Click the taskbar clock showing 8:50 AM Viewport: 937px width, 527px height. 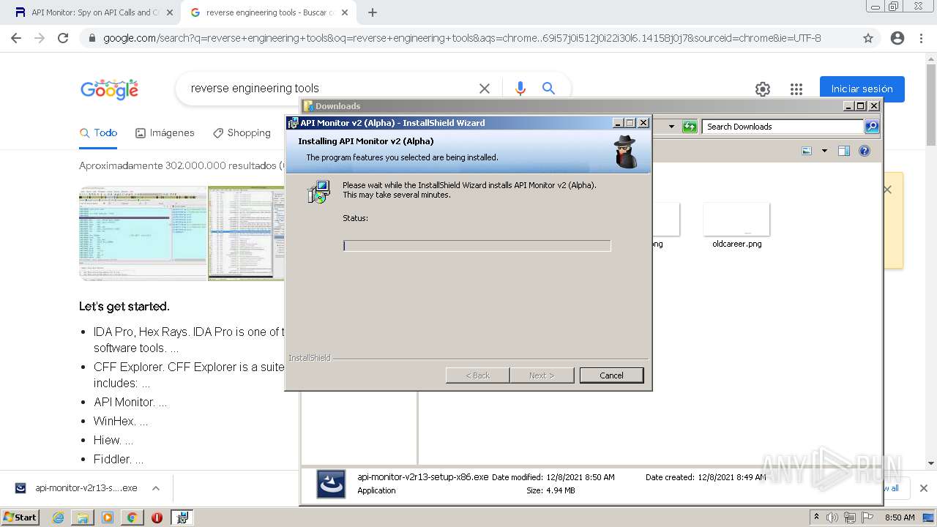[900, 517]
